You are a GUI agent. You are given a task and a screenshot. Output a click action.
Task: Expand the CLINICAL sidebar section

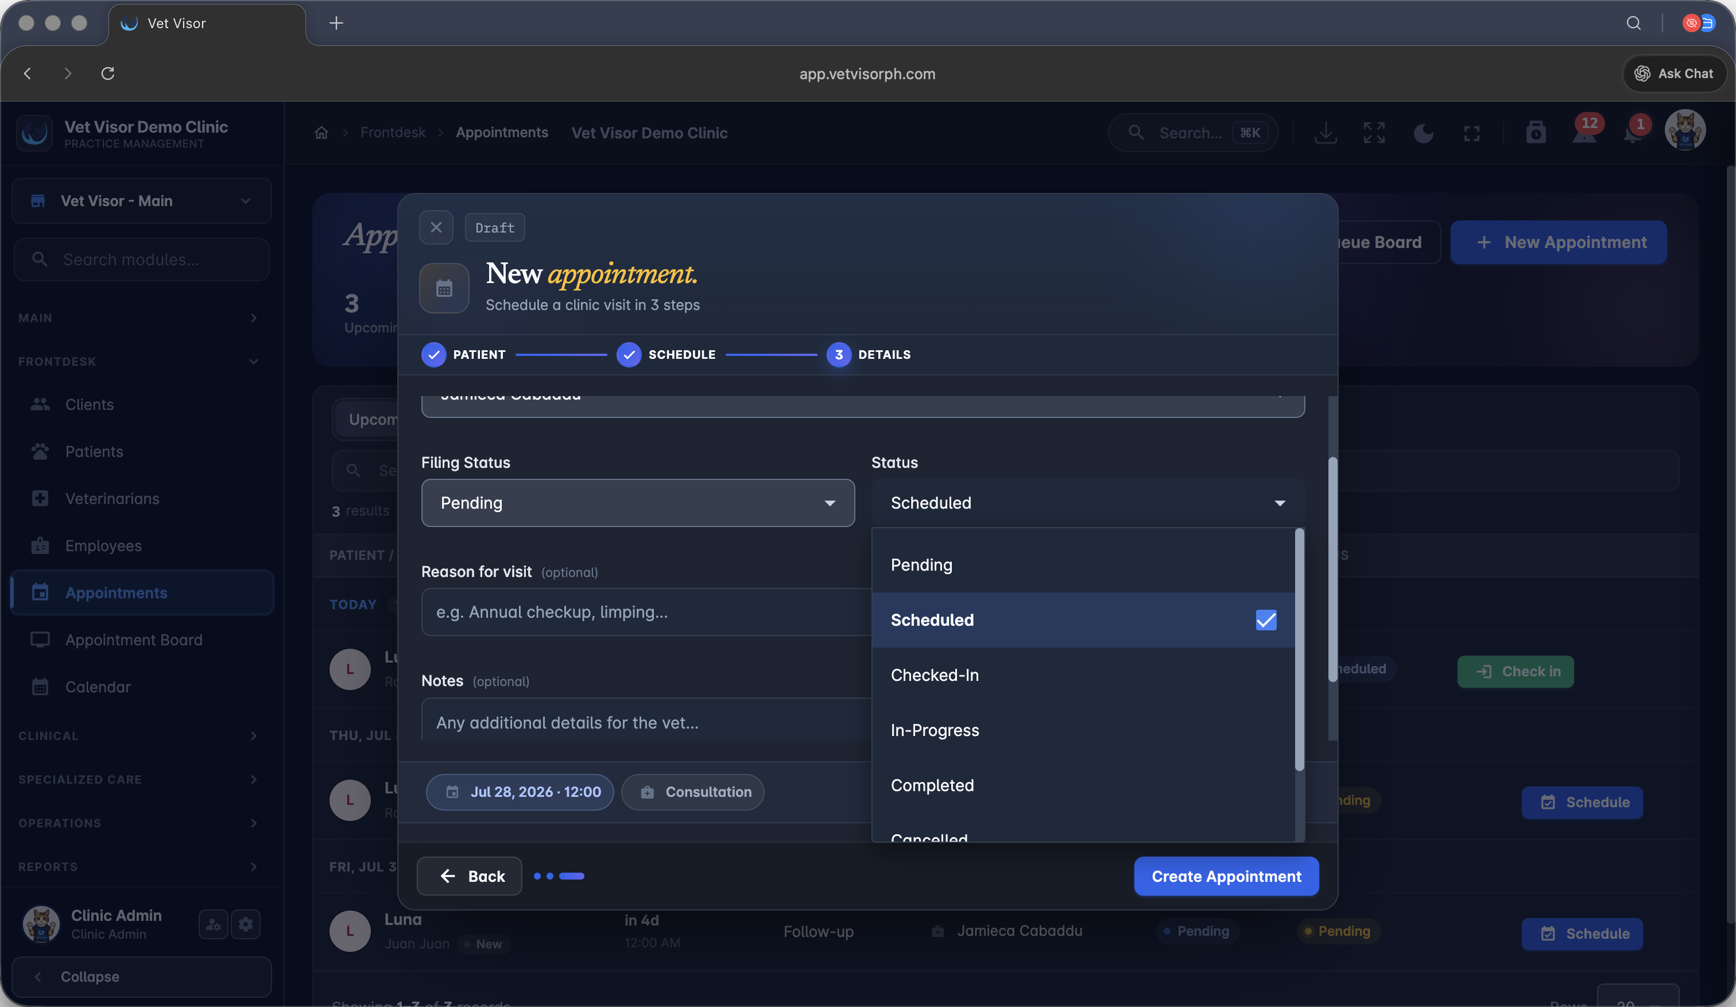tap(138, 735)
